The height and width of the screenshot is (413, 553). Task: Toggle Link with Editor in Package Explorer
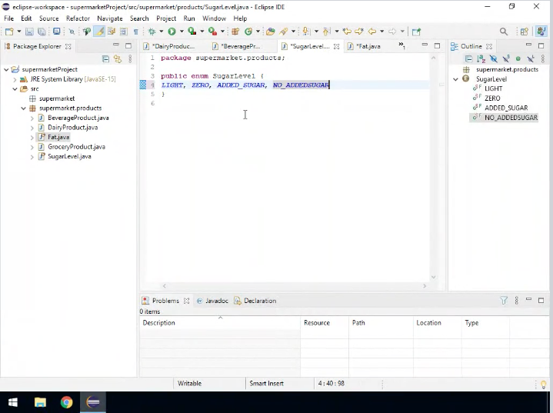118,59
